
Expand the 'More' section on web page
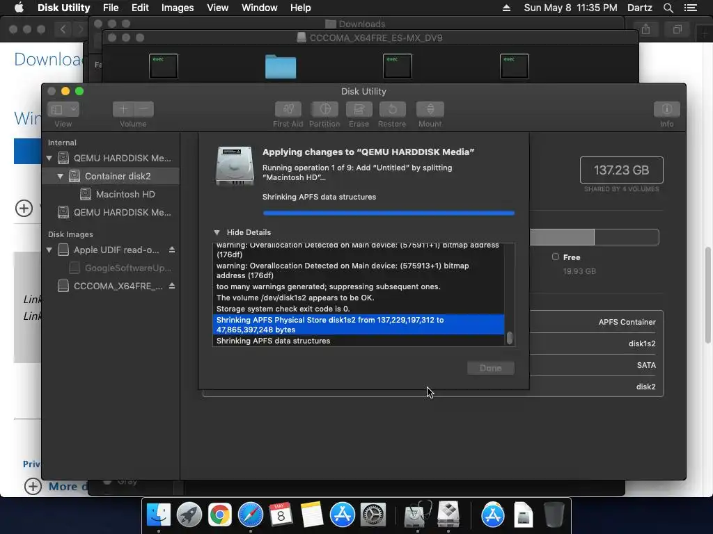tap(33, 486)
